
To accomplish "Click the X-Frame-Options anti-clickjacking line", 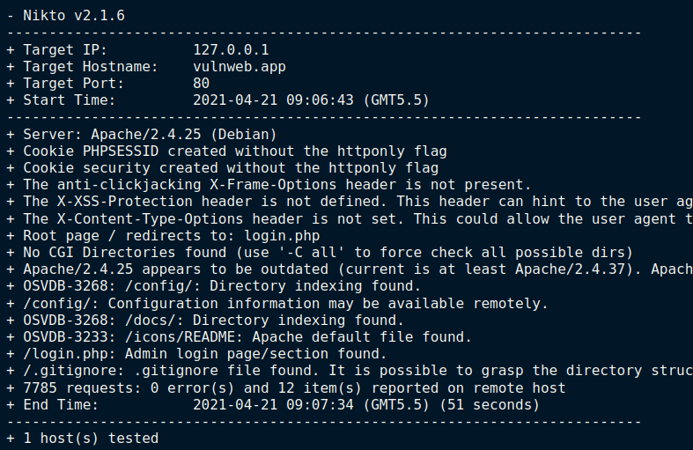I will [x=269, y=185].
